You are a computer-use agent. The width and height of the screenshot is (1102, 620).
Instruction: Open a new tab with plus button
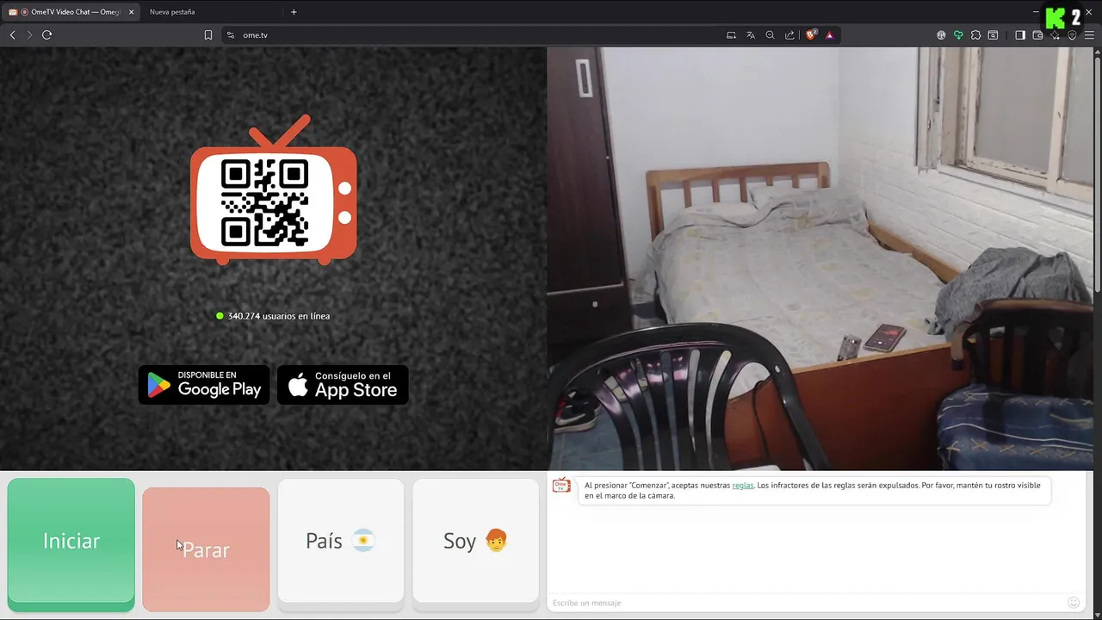point(294,12)
